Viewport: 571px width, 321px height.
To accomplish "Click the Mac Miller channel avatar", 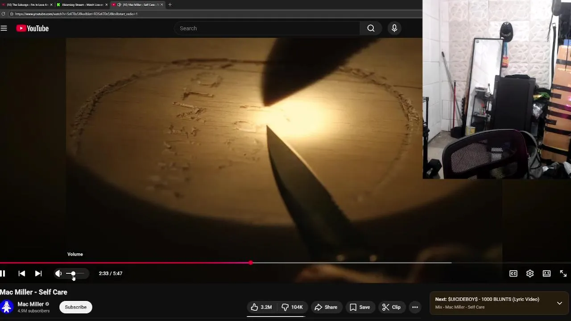I will [7, 307].
